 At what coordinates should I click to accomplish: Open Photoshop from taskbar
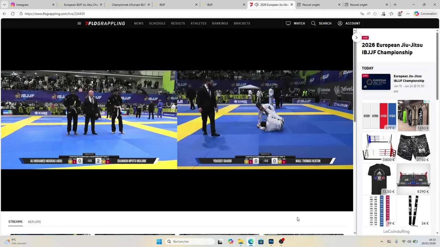[x=271, y=242]
